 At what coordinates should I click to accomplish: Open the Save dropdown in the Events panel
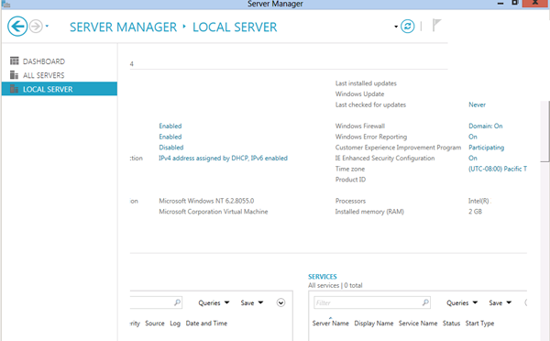252,302
